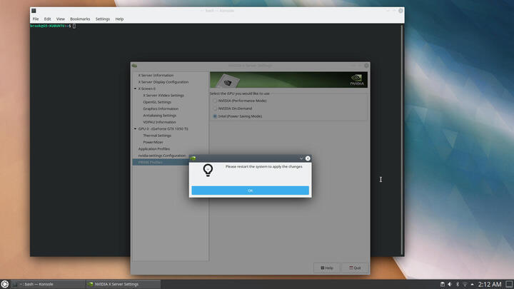The image size is (514, 289).
Task: Click the Show Desktop button in panel
Action: pos(509,284)
